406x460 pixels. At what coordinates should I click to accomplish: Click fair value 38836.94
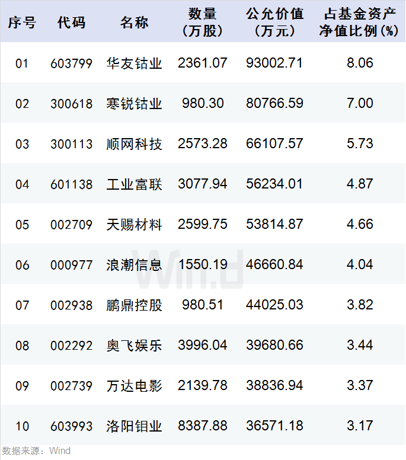pyautogui.click(x=274, y=385)
